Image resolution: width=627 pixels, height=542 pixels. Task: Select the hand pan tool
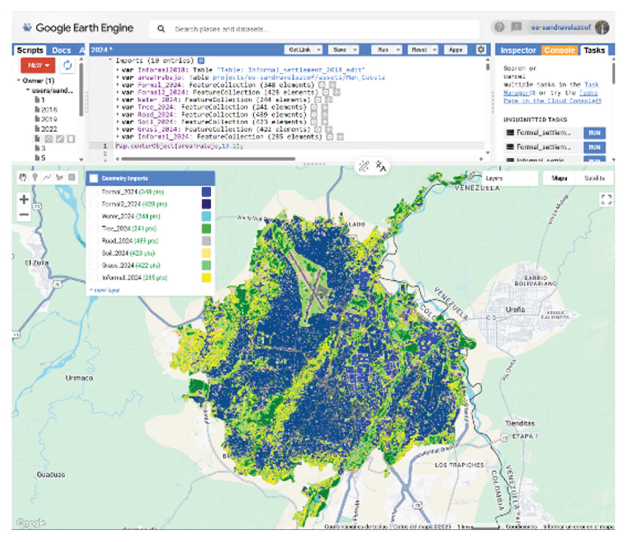click(x=23, y=177)
